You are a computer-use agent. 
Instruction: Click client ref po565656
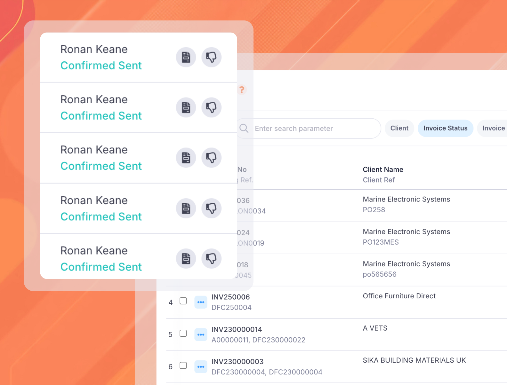pyautogui.click(x=379, y=274)
